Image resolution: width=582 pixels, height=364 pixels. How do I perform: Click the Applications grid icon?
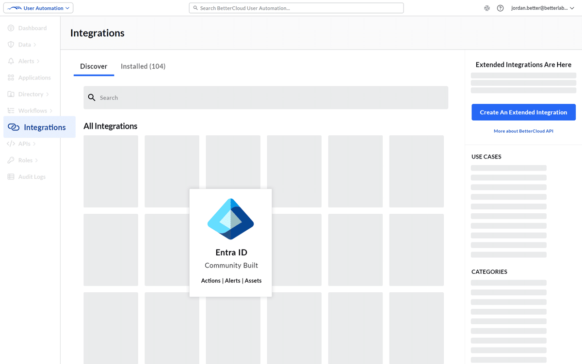(x=11, y=78)
